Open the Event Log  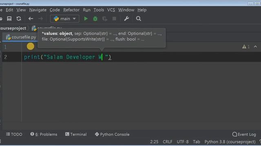[x=244, y=134]
